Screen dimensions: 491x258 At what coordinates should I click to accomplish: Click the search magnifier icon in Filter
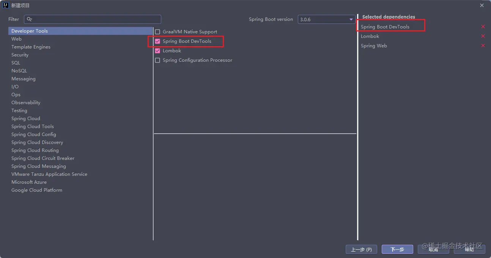click(30, 19)
